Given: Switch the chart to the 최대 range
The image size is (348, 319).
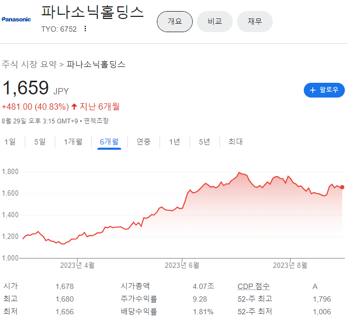Looking at the screenshot, I should 235,142.
